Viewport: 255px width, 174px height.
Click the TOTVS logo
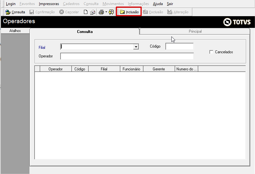click(237, 22)
